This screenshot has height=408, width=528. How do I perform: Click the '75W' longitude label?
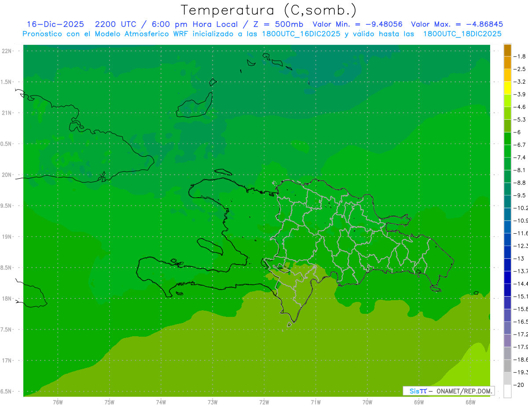110,402
